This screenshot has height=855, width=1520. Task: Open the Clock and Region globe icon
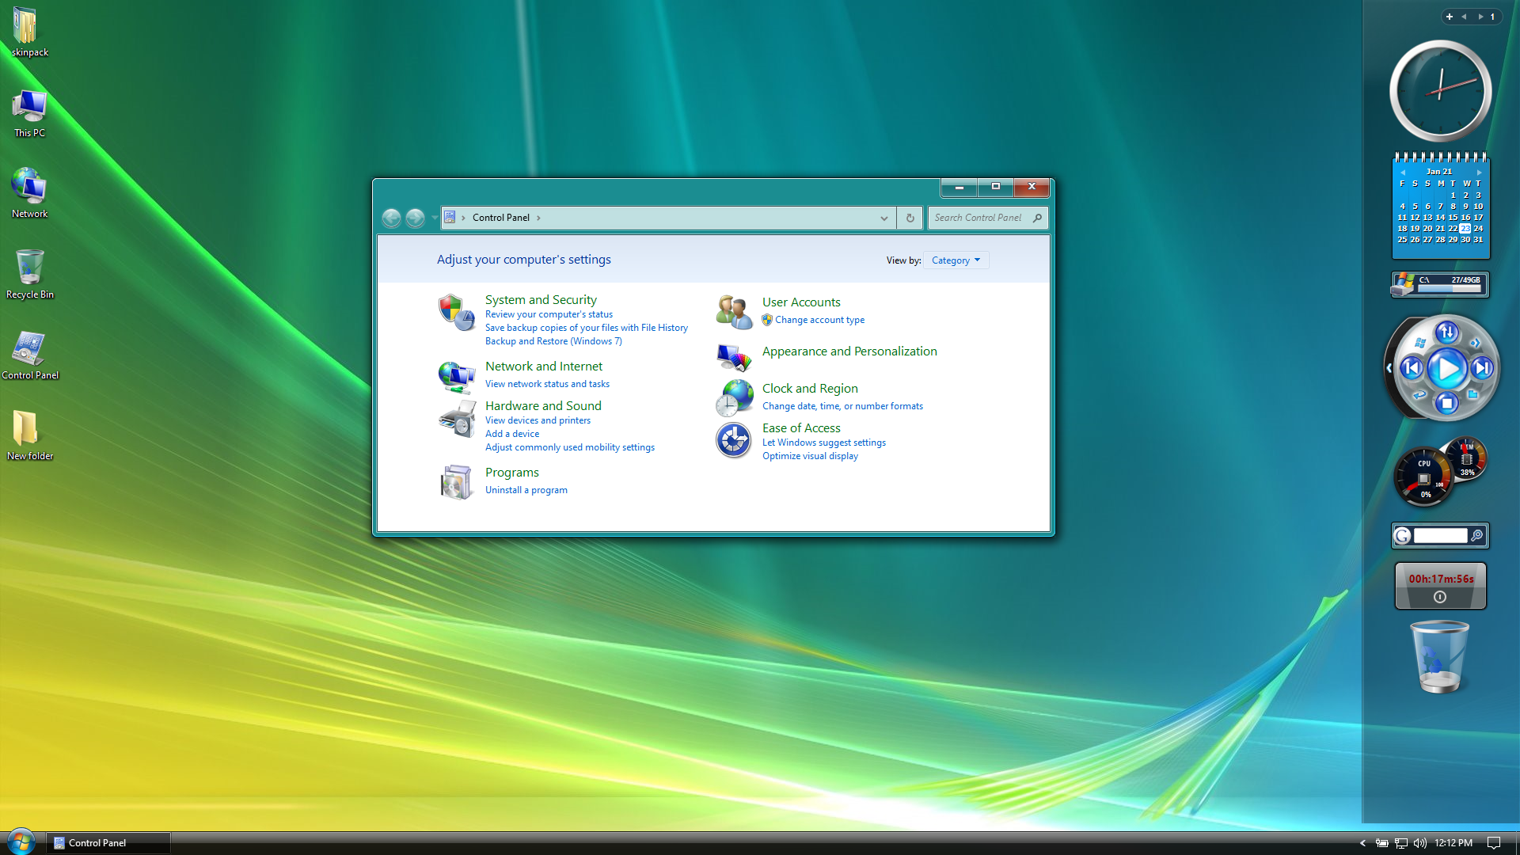(733, 397)
